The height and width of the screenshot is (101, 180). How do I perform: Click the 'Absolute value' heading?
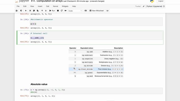point(39,84)
